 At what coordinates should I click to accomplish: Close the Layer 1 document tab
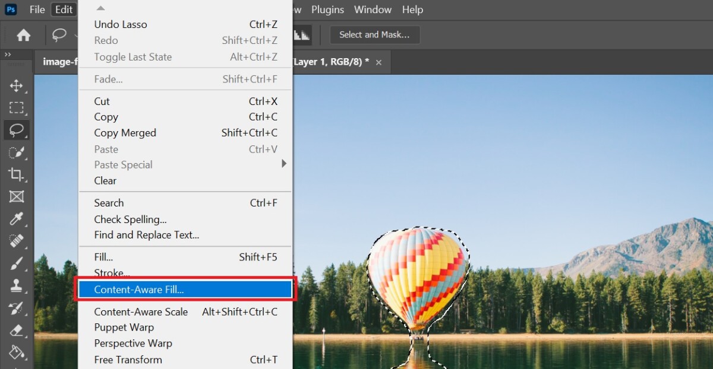[378, 62]
